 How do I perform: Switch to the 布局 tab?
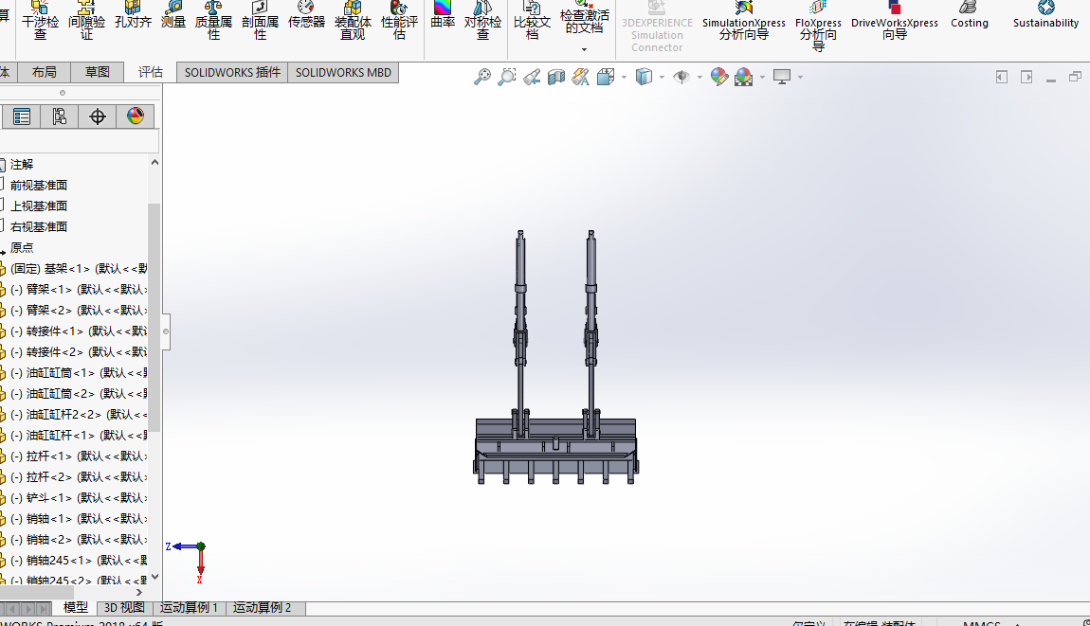coord(44,72)
